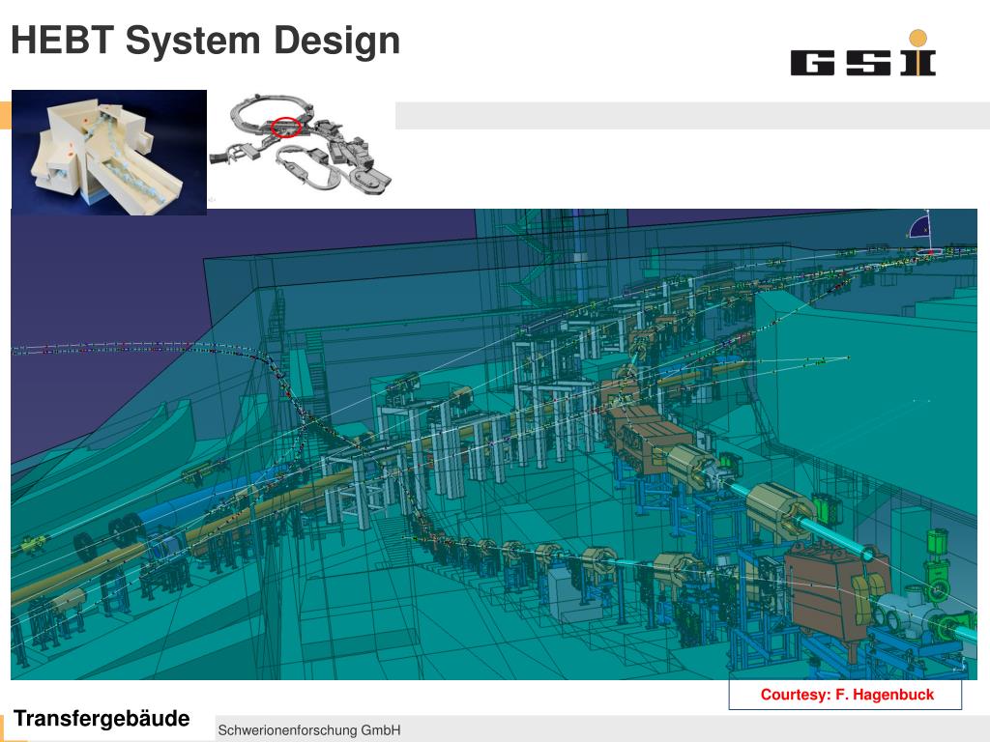The image size is (990, 742).
Task: Click the GSI logo
Action: click(863, 53)
